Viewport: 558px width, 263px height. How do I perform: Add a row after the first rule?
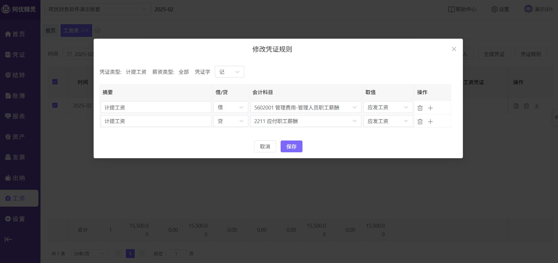click(x=430, y=108)
